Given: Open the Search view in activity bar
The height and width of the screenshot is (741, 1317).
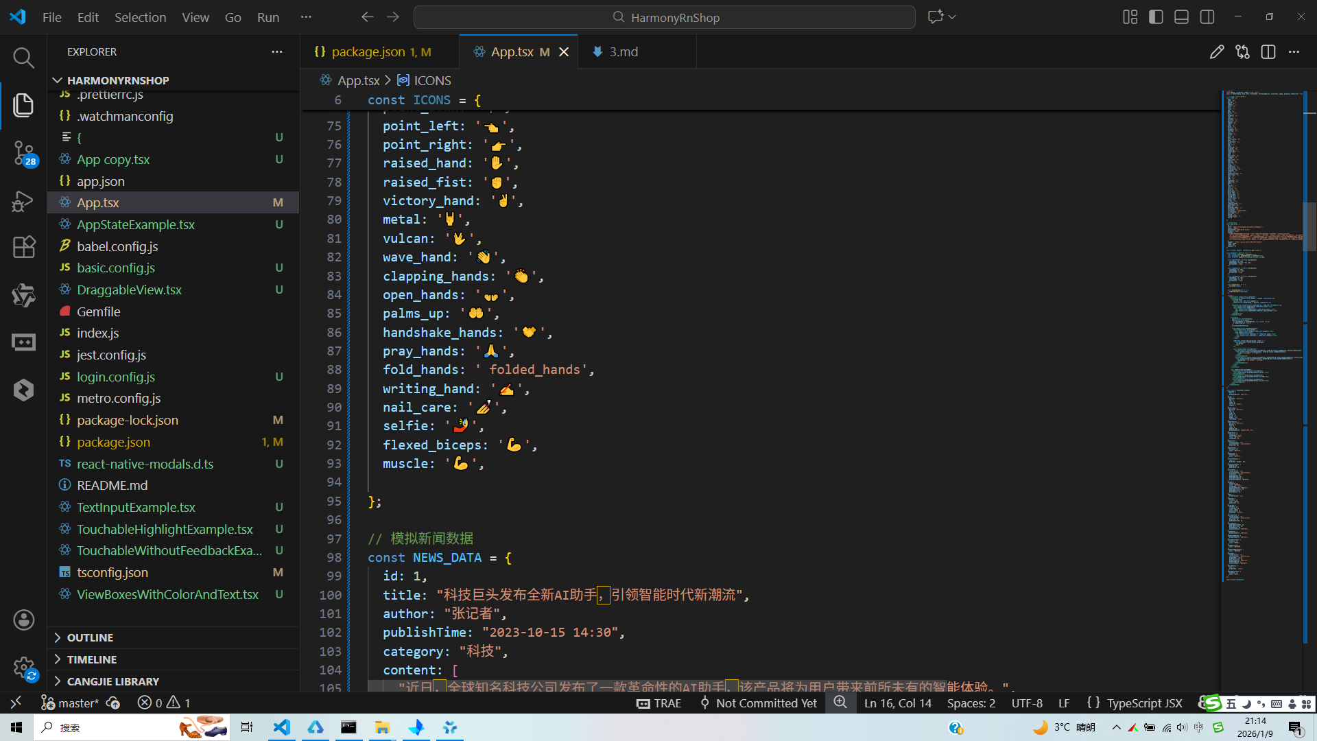Looking at the screenshot, I should pos(23,58).
